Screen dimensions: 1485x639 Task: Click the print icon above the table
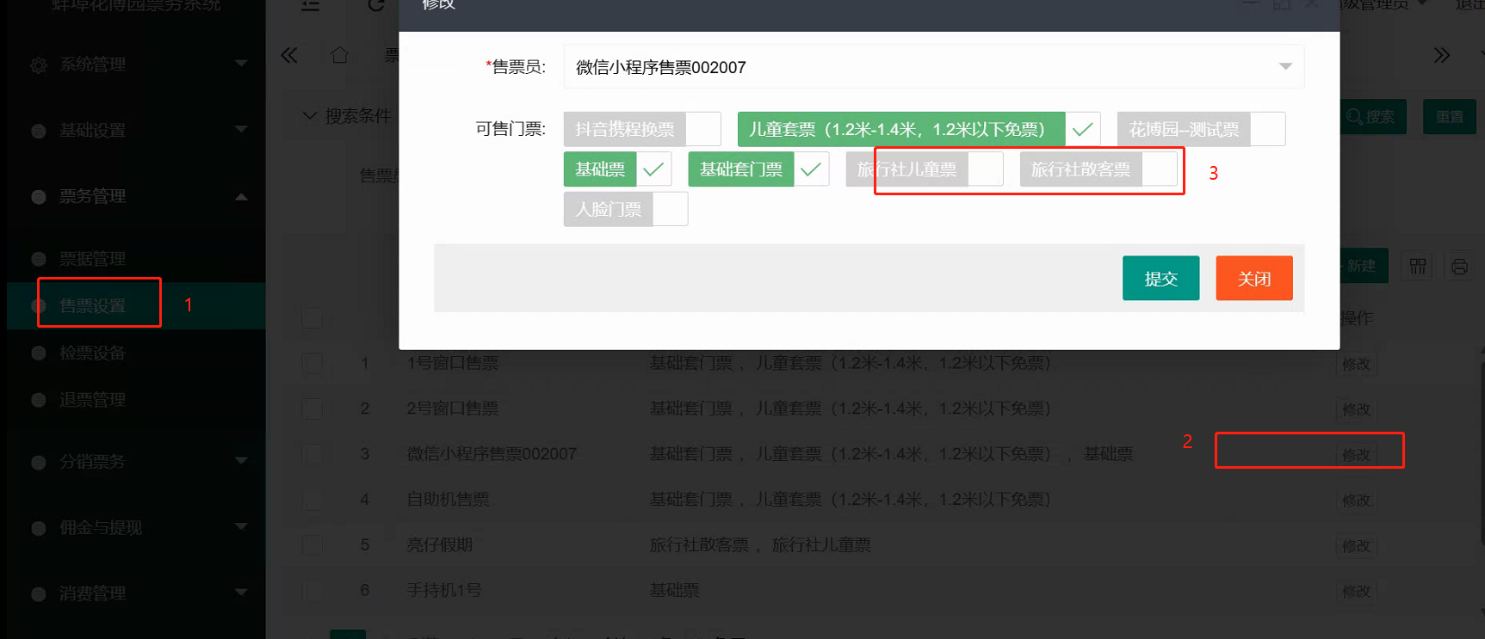point(1459,267)
